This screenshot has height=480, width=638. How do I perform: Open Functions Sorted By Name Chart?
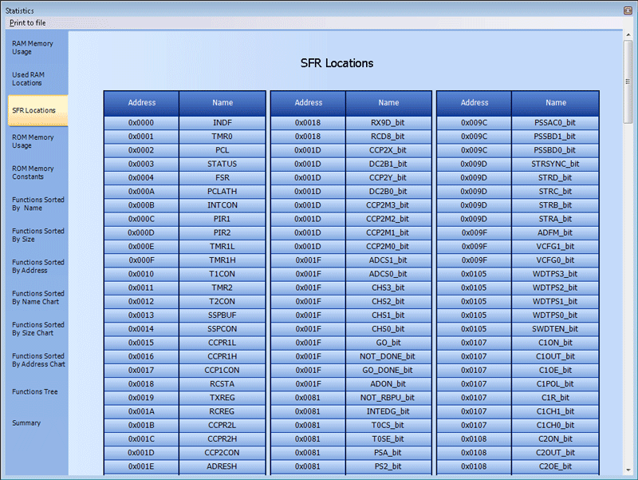(x=37, y=297)
